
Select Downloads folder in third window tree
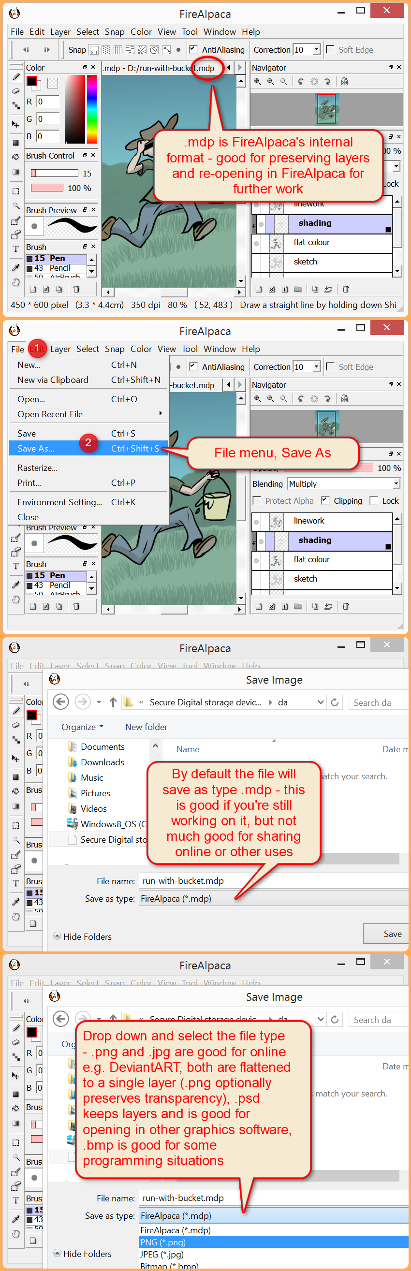tap(102, 762)
